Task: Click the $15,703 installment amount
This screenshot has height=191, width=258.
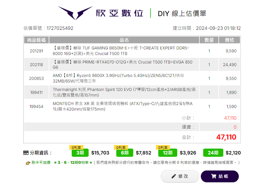Action: click(100, 153)
